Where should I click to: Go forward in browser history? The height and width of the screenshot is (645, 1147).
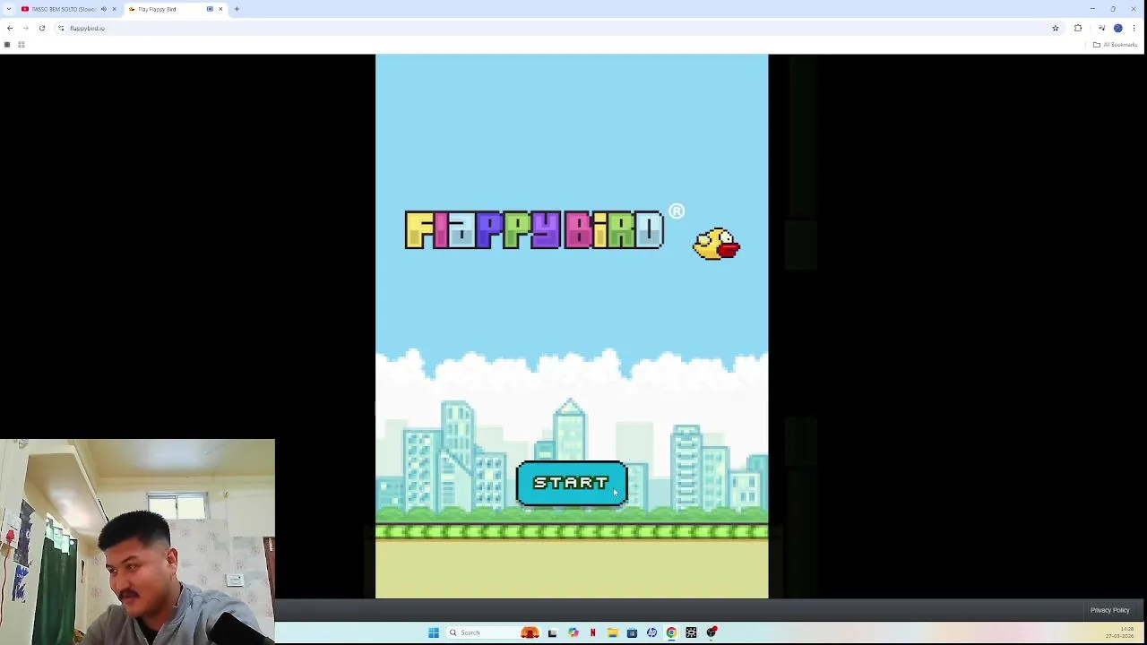(25, 28)
